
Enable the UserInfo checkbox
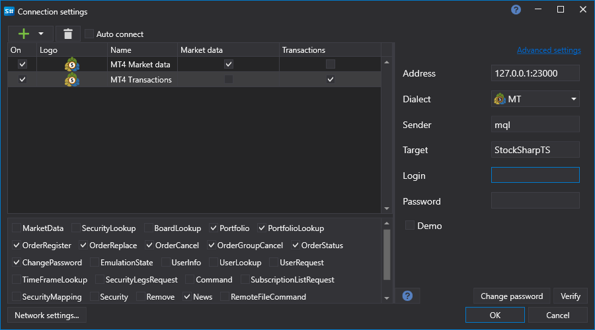pyautogui.click(x=165, y=262)
